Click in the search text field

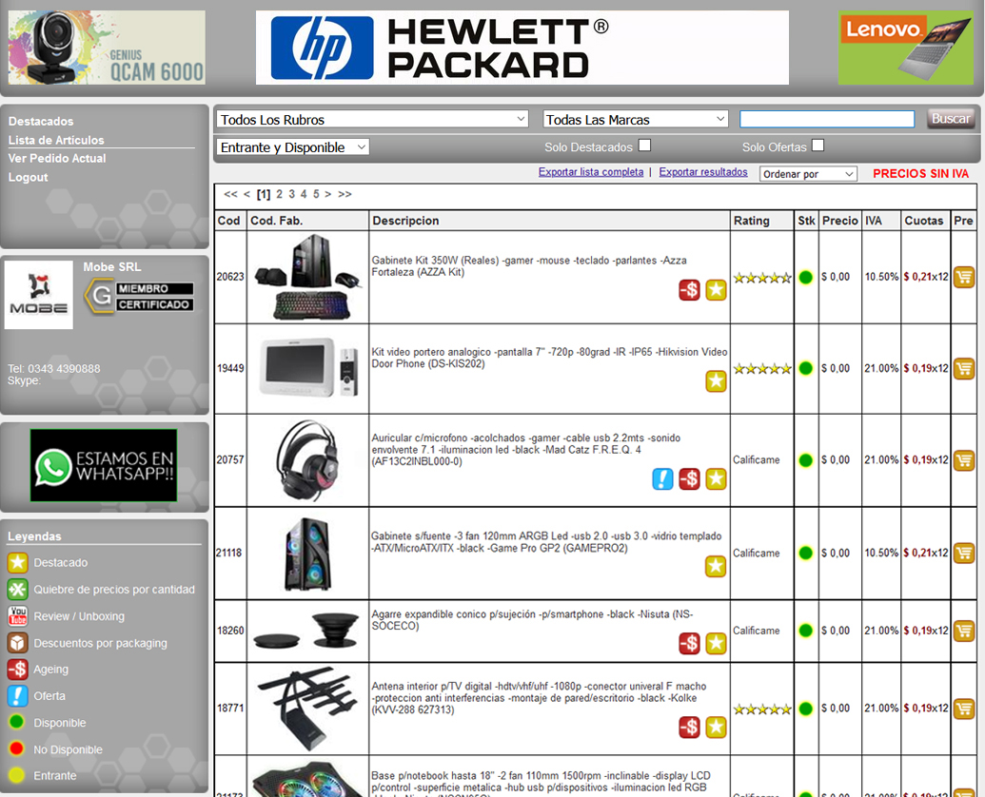[827, 119]
